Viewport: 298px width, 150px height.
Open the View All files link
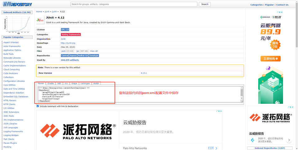[x=94, y=51]
